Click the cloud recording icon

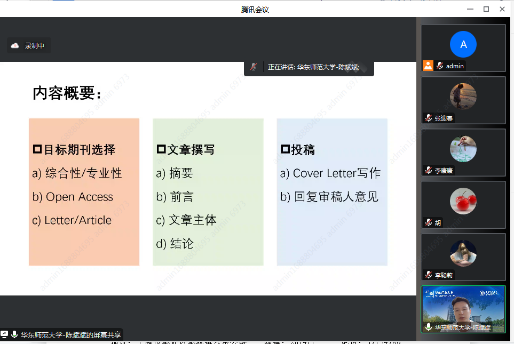click(15, 46)
